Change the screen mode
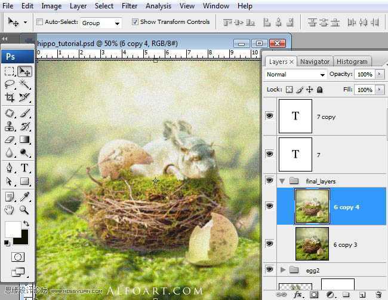This screenshot has height=300, width=388. 19,272
